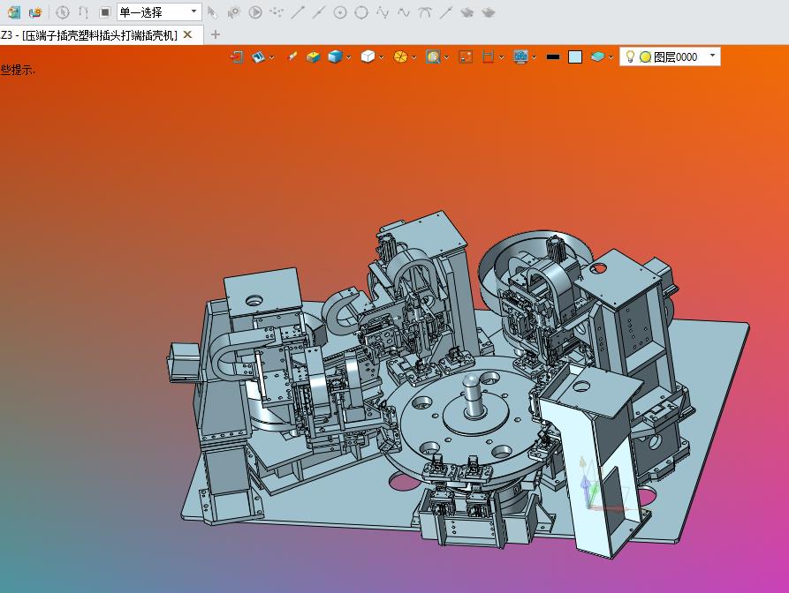Click the view orientation icon in view toolbar
Viewport: 789px width, 593px height.
[258, 56]
